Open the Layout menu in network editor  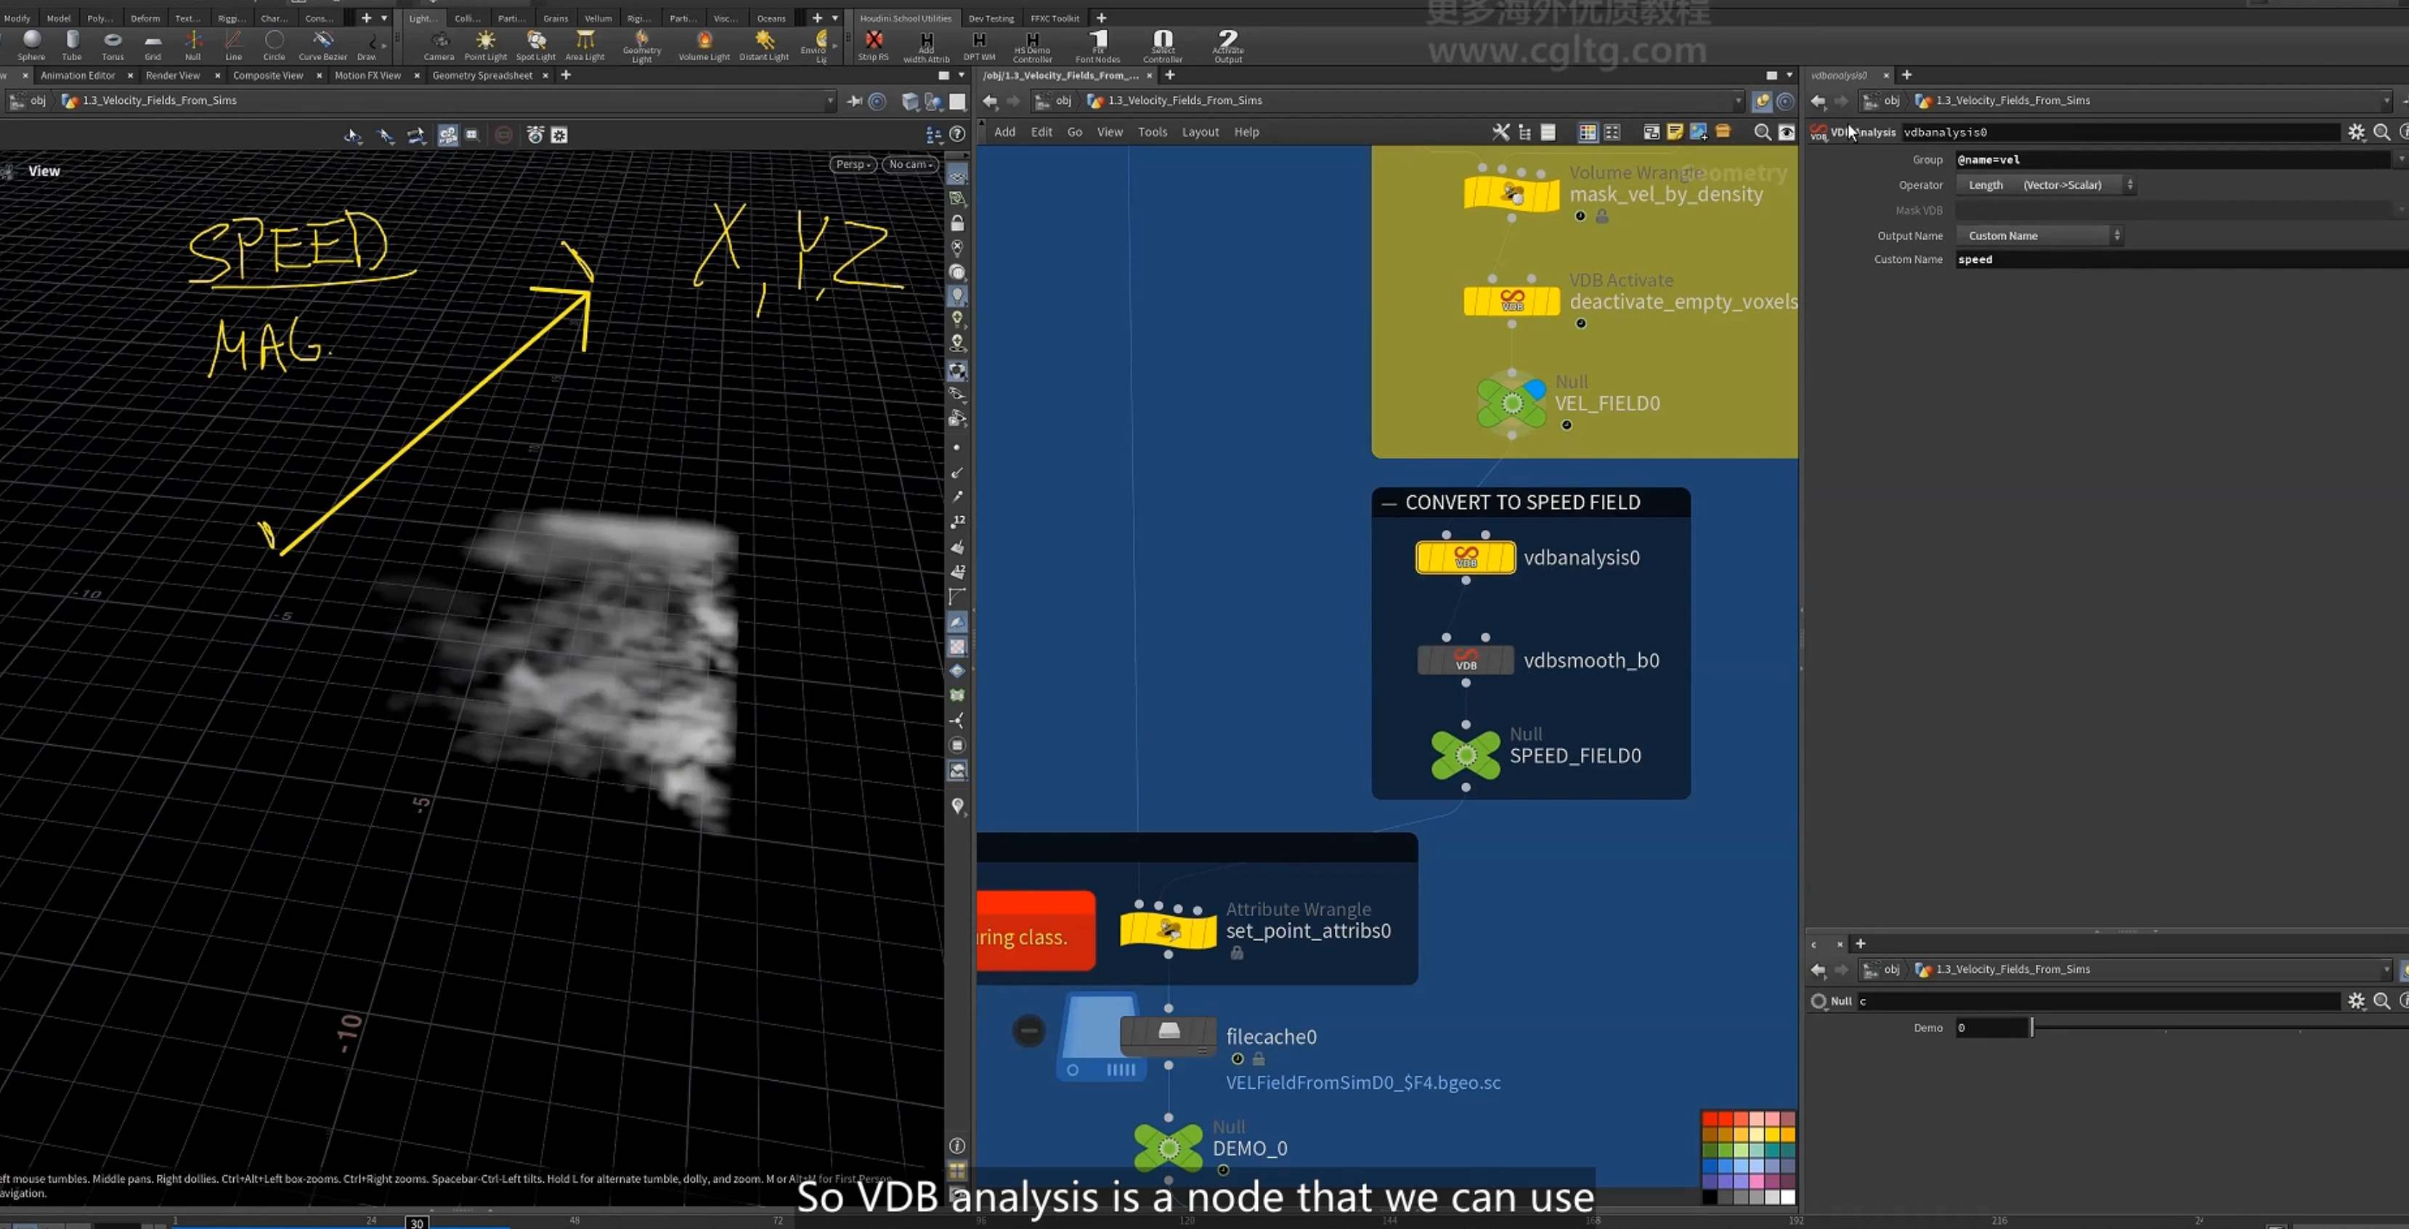(1200, 132)
